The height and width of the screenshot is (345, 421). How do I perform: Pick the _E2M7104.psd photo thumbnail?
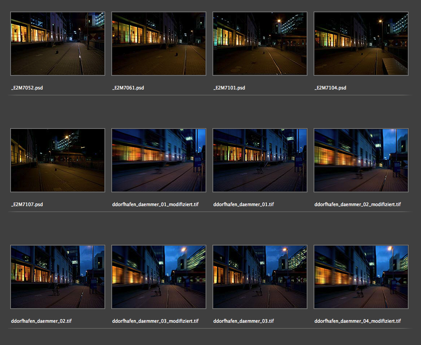click(x=361, y=44)
